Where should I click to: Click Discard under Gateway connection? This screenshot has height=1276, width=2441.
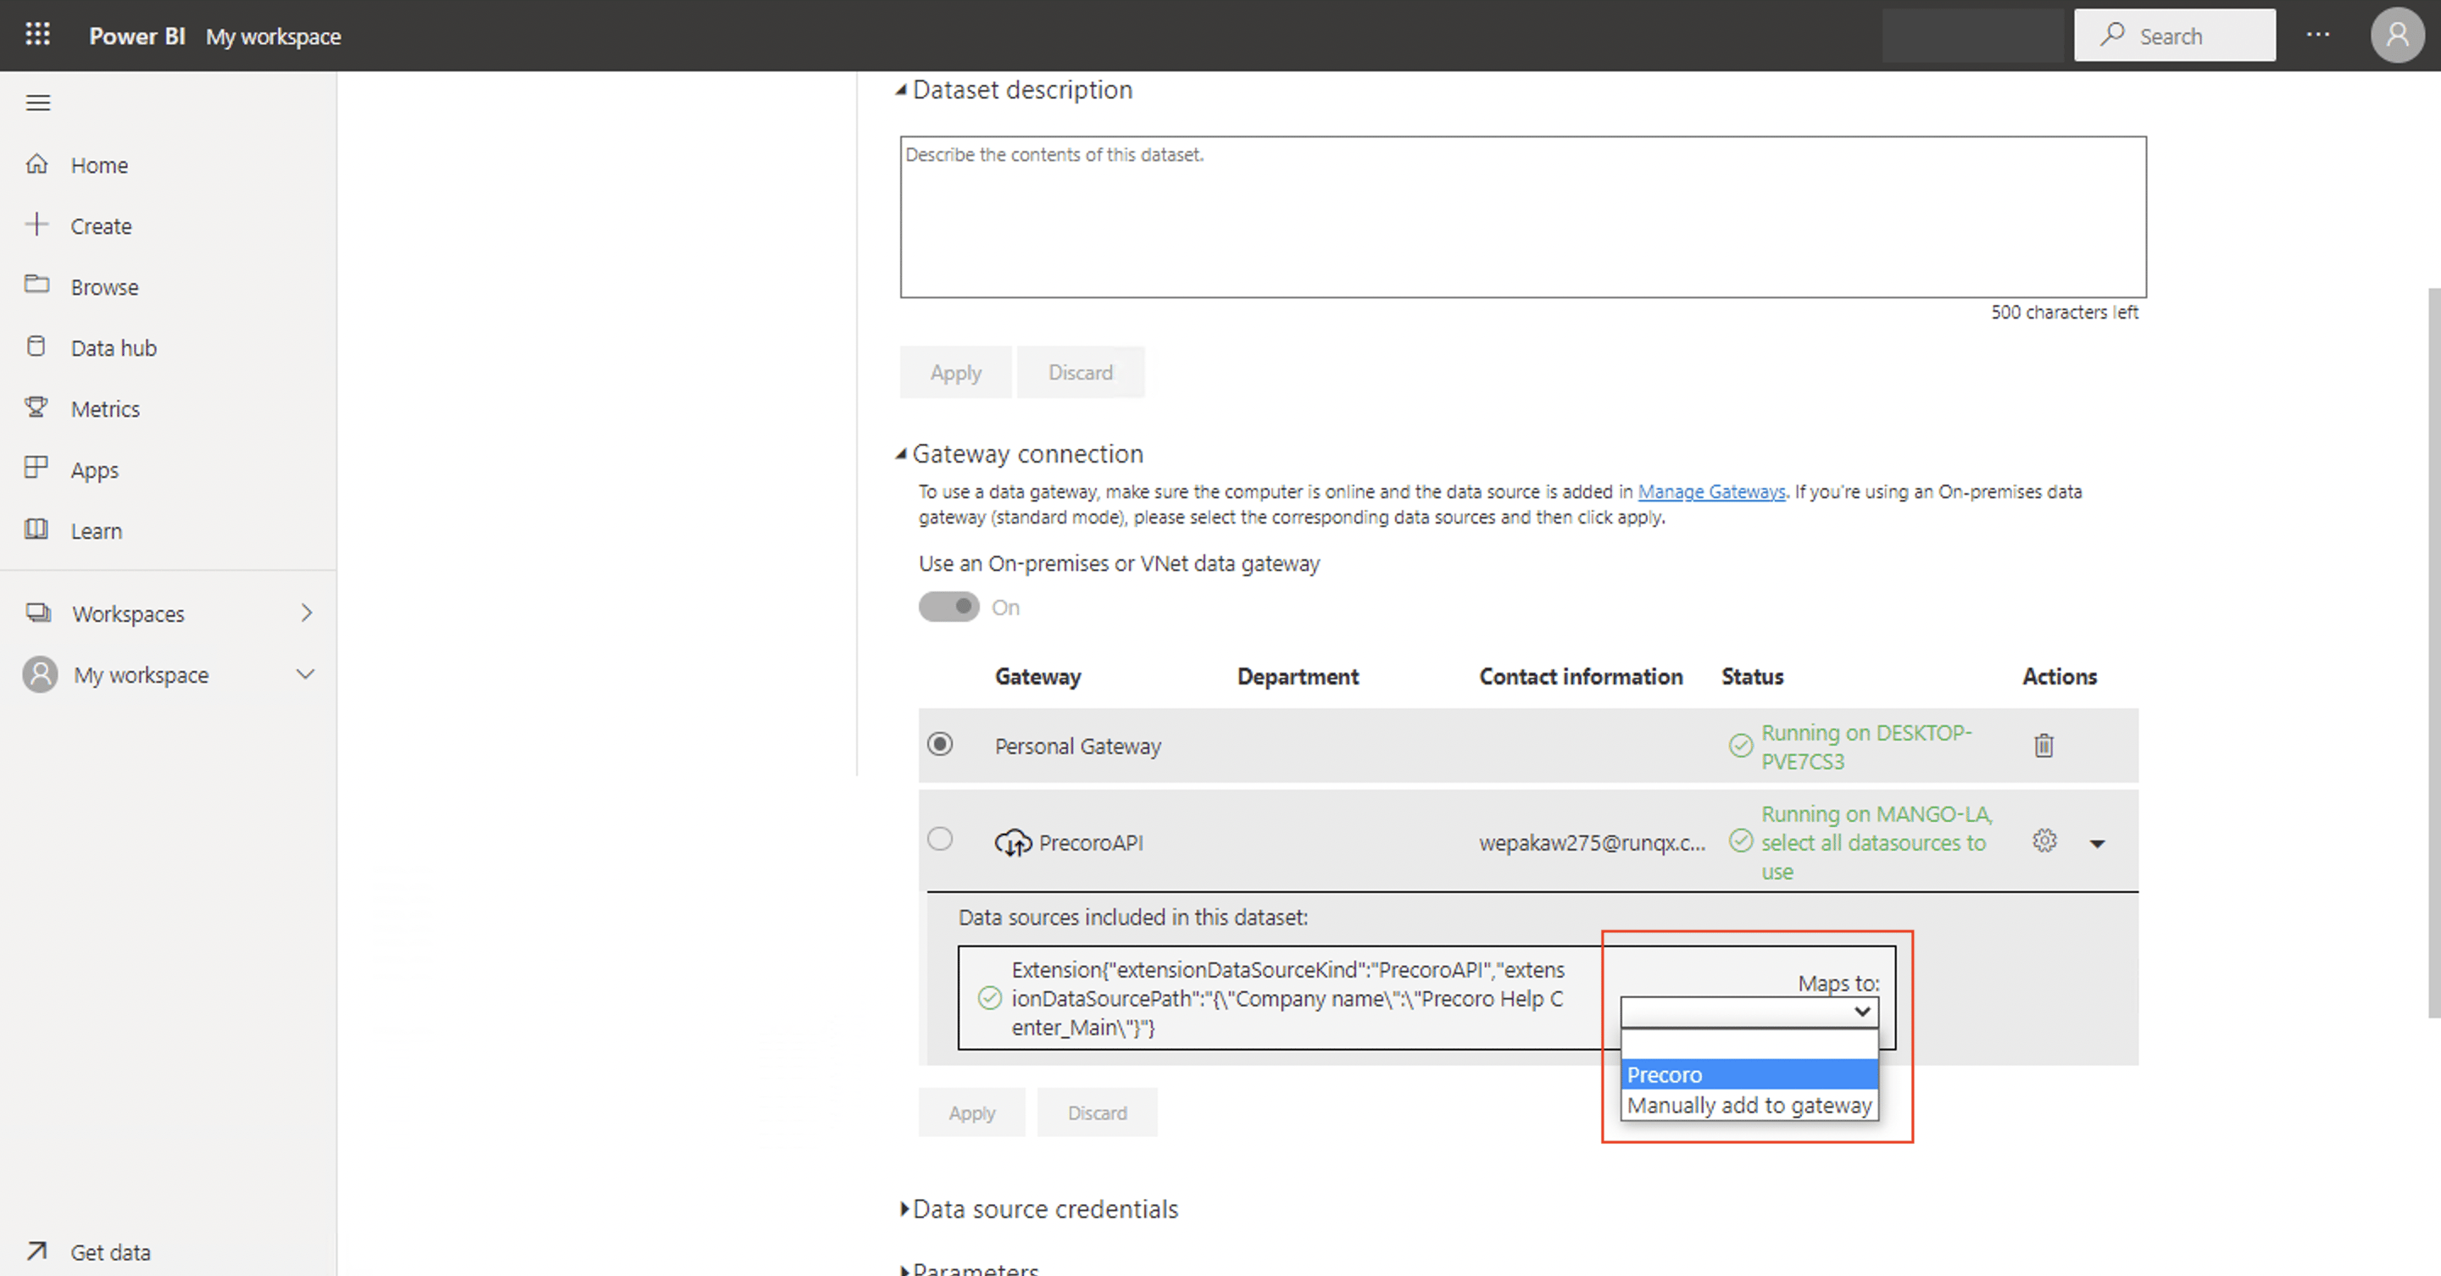pos(1098,1112)
